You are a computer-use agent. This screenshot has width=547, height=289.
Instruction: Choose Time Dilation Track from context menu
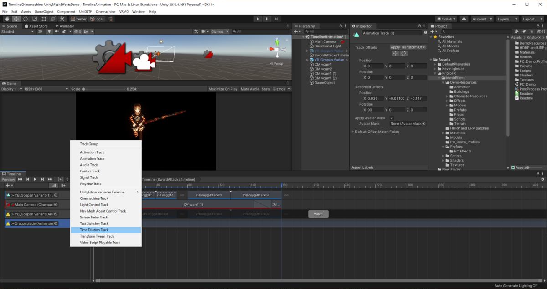point(106,230)
